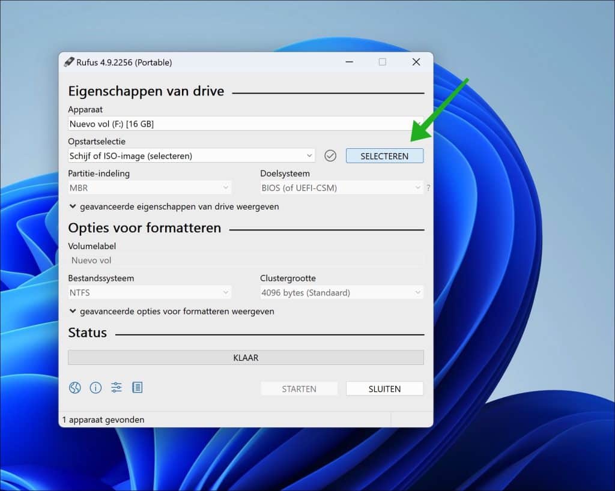Click the 'Clustergrootte' label

(288, 279)
